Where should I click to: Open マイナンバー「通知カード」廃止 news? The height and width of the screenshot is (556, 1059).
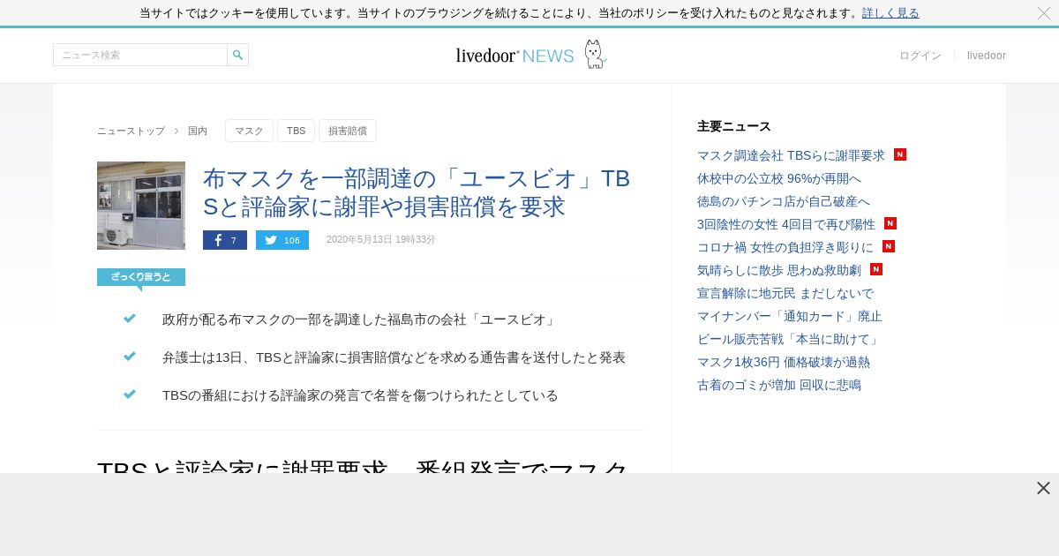click(790, 316)
